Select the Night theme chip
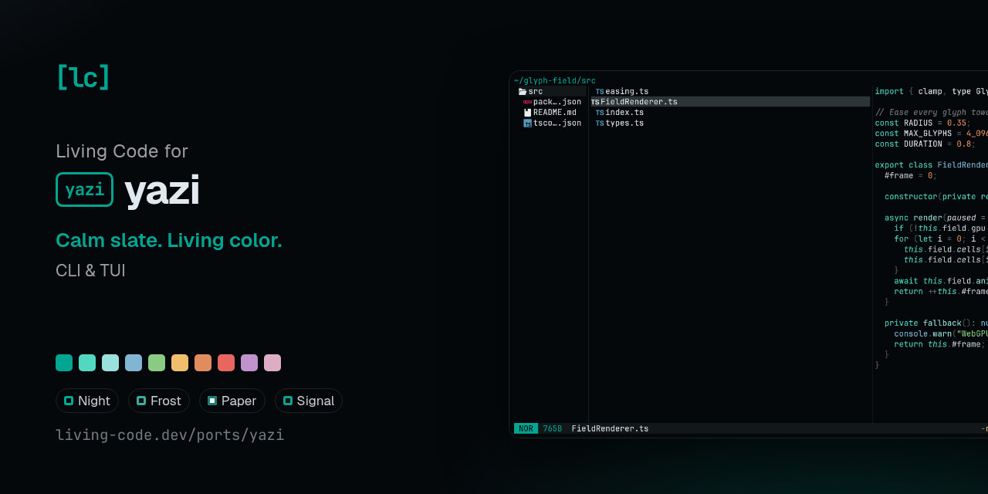The height and width of the screenshot is (494, 988). 87,401
